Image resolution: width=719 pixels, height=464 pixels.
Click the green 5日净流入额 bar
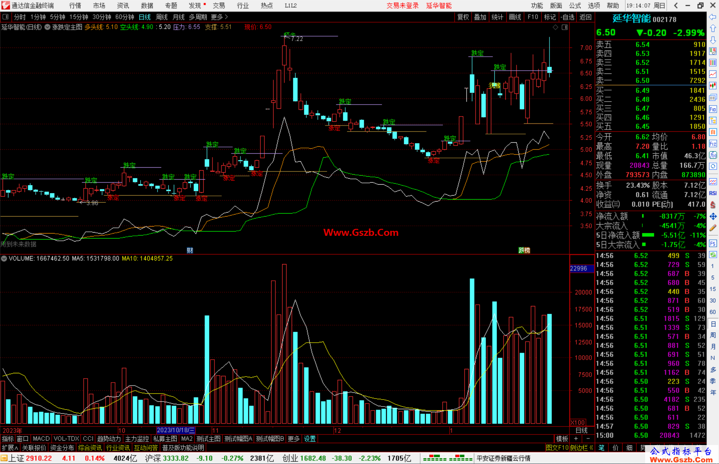tap(648, 235)
